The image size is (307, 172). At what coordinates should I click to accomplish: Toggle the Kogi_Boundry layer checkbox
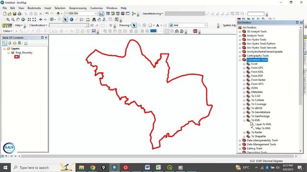[13, 53]
